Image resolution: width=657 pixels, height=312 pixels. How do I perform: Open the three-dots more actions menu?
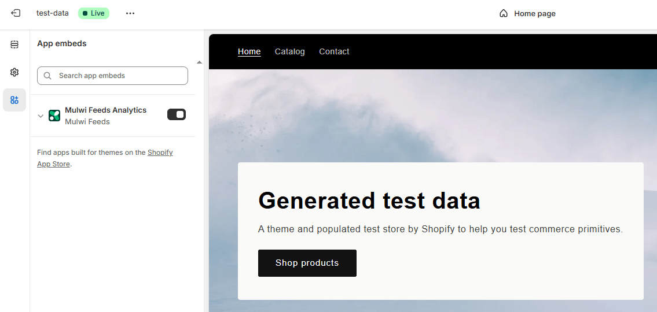point(130,13)
